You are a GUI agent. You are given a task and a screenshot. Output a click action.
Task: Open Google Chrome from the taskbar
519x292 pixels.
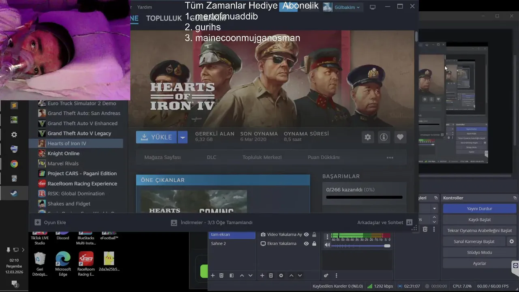tap(14, 164)
